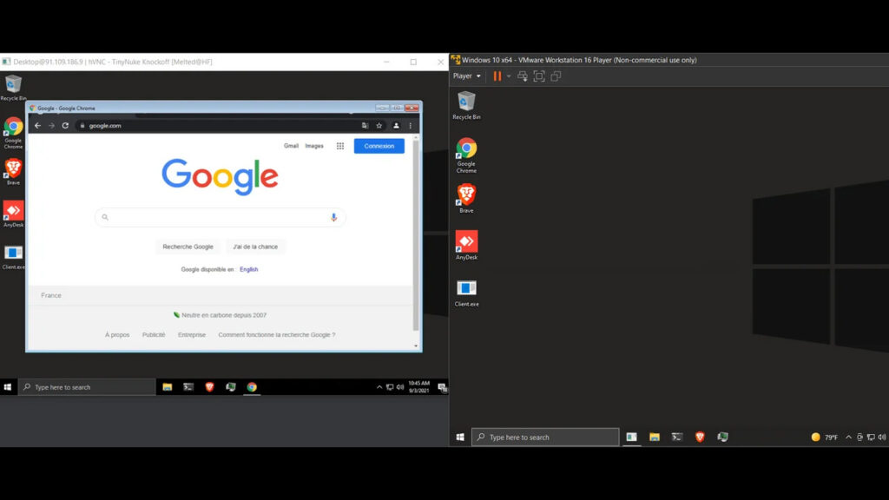Viewport: 889px width, 500px height.
Task: Expand hidden tray icons in VMware taskbar
Action: coord(849,437)
